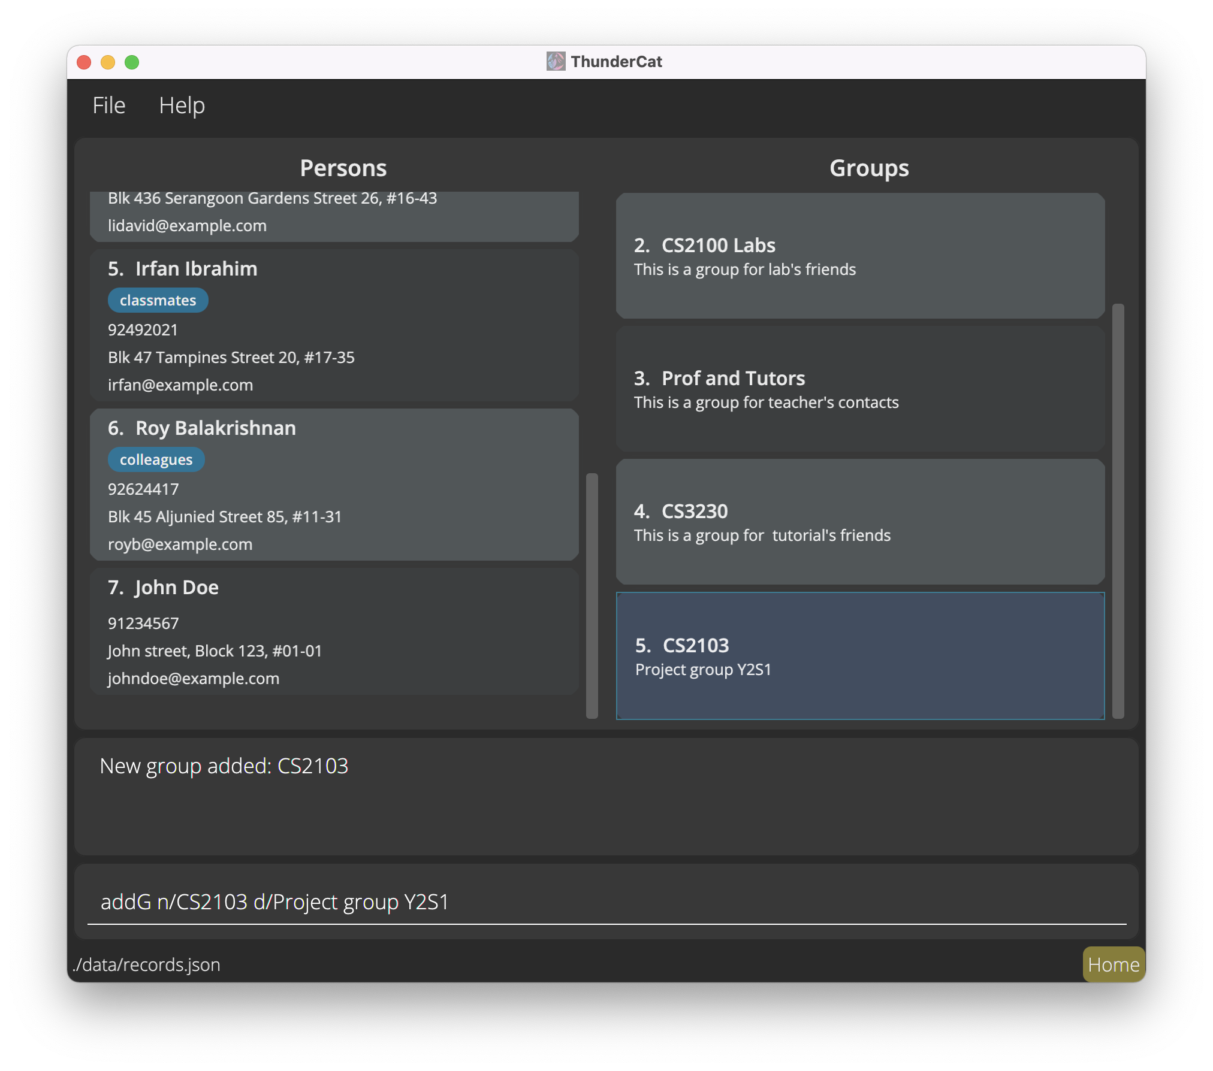Click the classmates tag on Irfan Ibrahim
The width and height of the screenshot is (1213, 1071).
coord(158,300)
